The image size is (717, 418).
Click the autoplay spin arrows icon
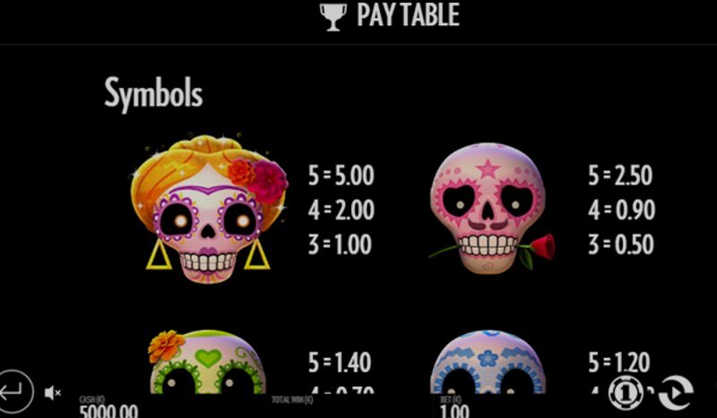pos(676,392)
